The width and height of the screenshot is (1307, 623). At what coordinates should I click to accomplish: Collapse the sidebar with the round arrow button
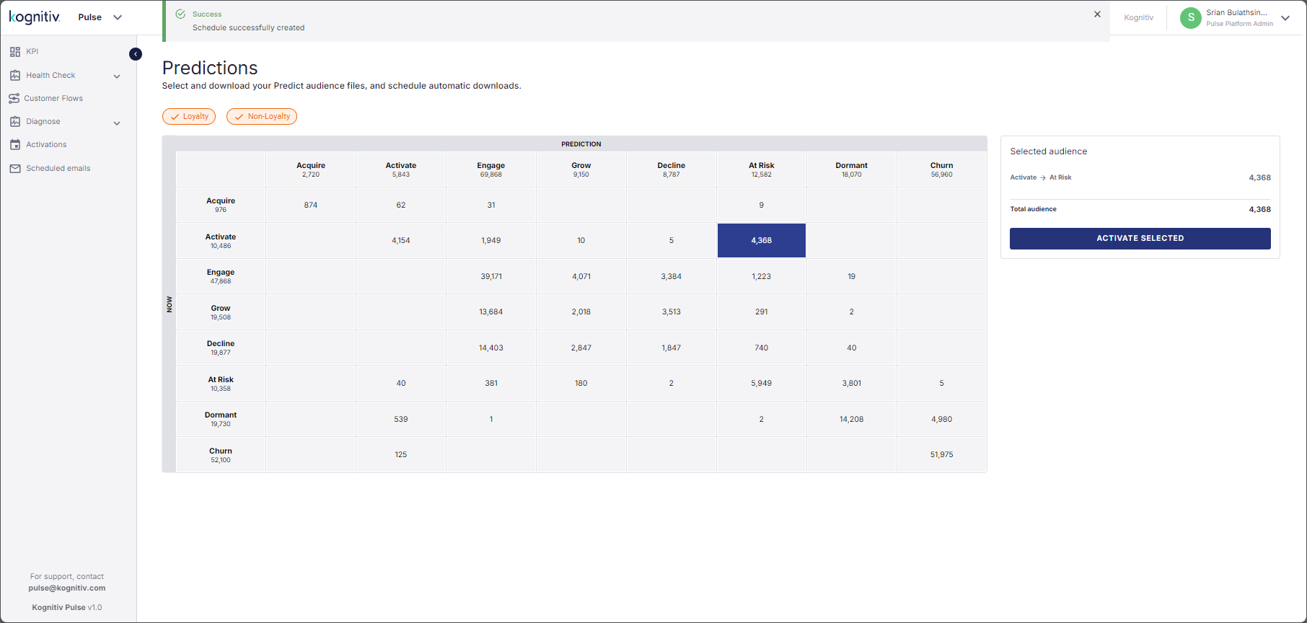pos(136,54)
